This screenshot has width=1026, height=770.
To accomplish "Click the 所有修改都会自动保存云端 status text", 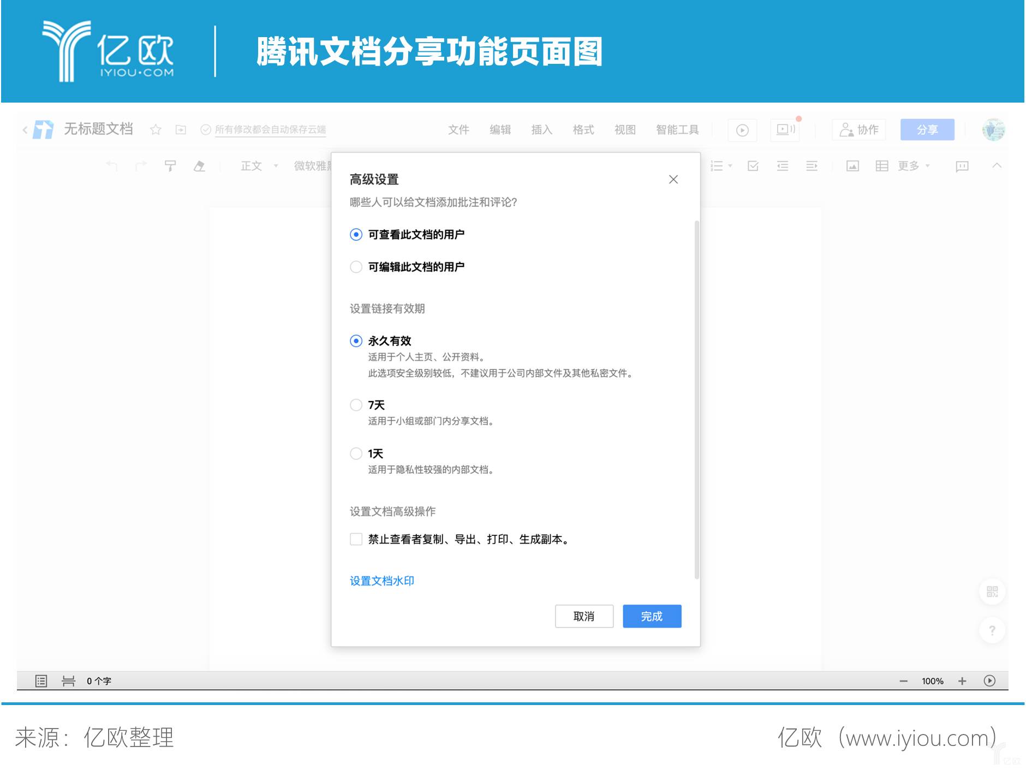I will [270, 130].
